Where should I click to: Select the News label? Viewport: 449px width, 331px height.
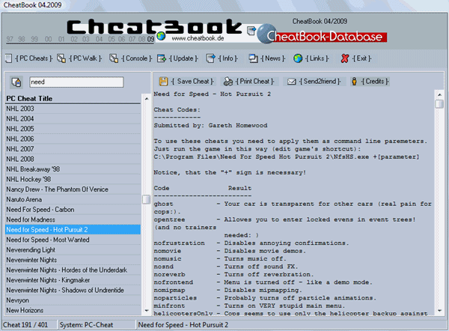point(273,58)
